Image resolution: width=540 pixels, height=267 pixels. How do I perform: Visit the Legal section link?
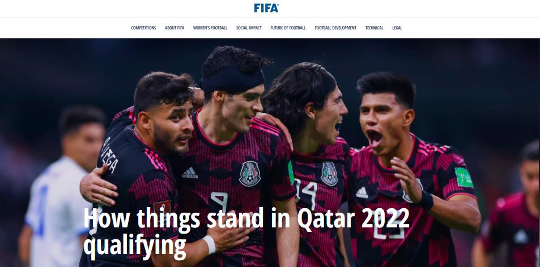tap(397, 28)
